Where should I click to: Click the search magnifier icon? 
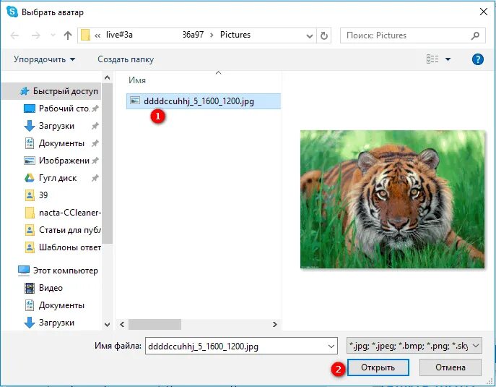[475, 35]
